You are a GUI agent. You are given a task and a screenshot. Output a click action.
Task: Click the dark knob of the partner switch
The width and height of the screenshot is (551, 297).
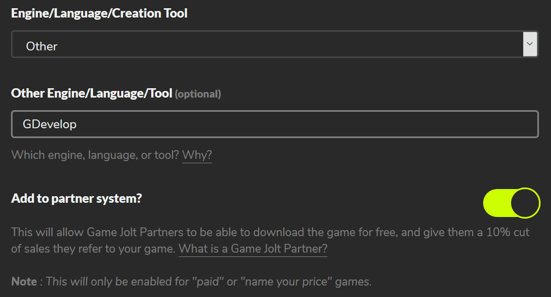coord(525,202)
